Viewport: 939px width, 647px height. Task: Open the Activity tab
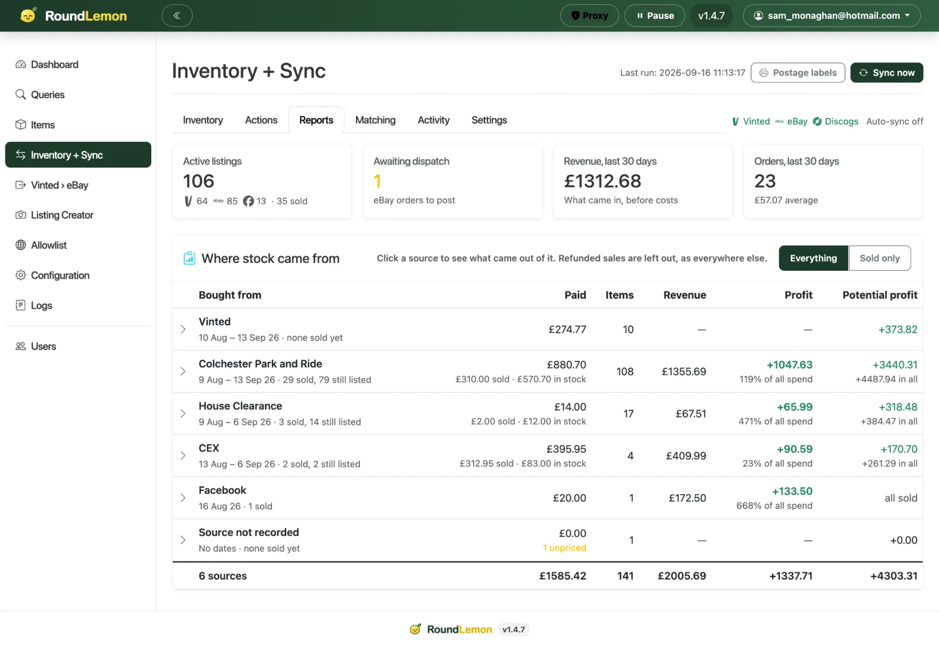click(x=434, y=120)
